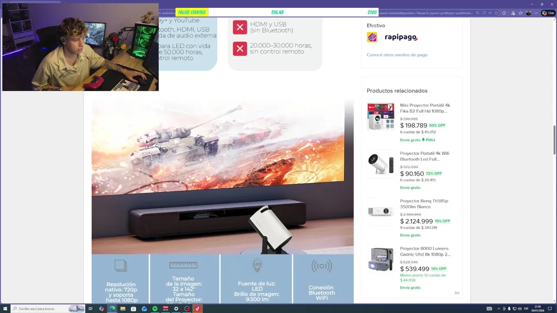Click the '72% OFF' discount label
Viewport: 557px width, 313px height.
click(435, 173)
